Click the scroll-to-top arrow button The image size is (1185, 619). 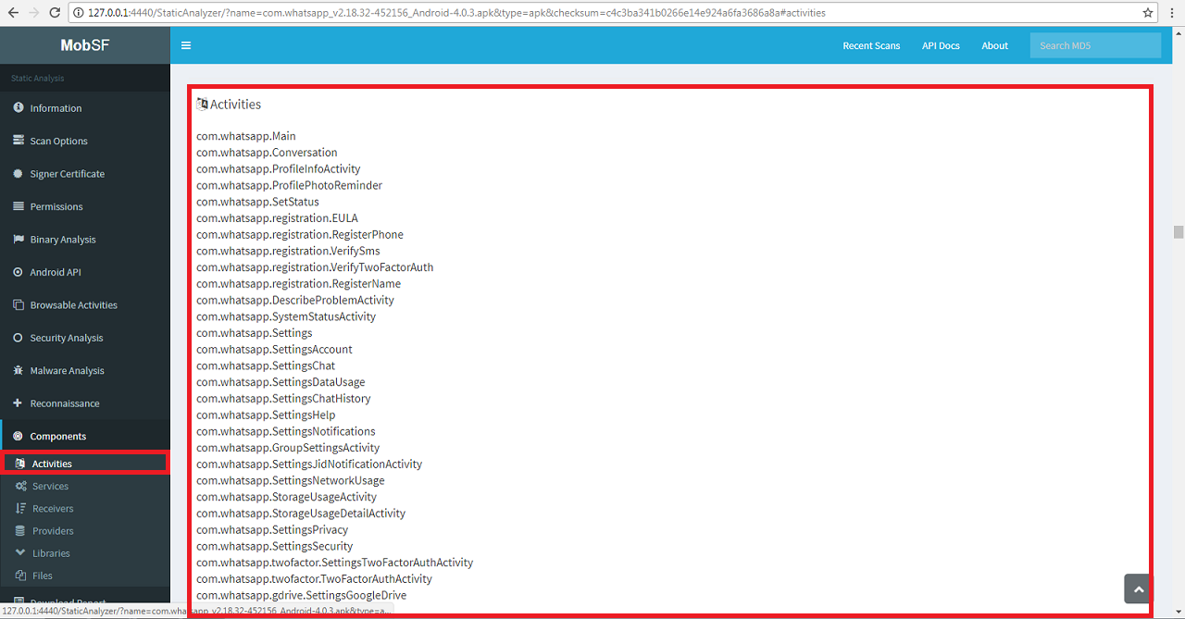point(1139,588)
